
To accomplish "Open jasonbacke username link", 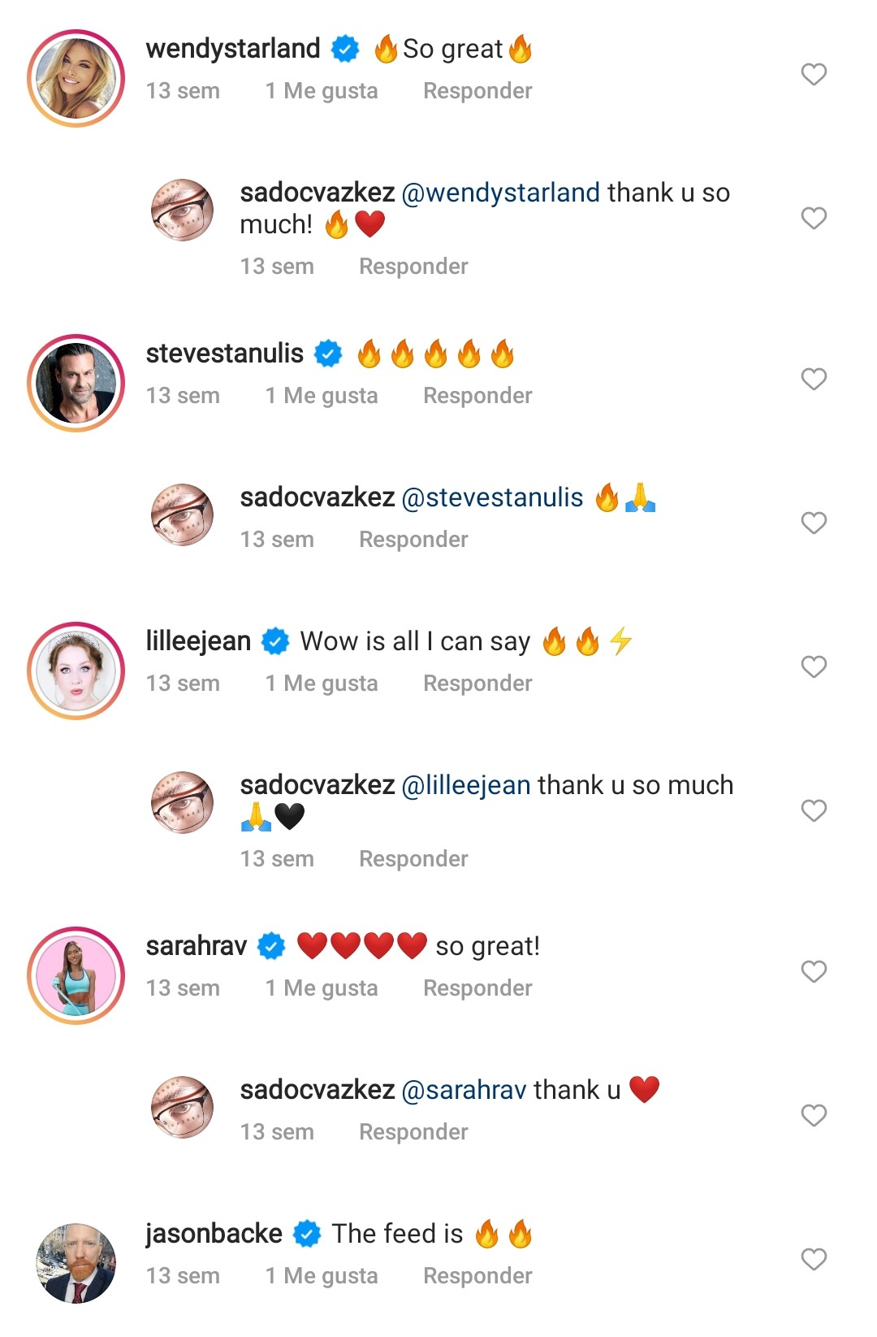I will [x=214, y=1234].
